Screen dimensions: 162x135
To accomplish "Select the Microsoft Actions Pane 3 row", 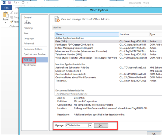I will pyautogui.click(x=108, y=71).
